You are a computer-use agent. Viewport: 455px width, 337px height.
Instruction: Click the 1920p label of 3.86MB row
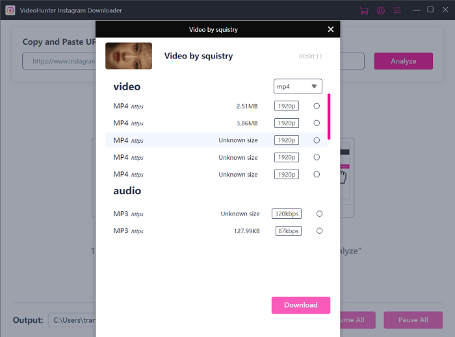click(287, 123)
